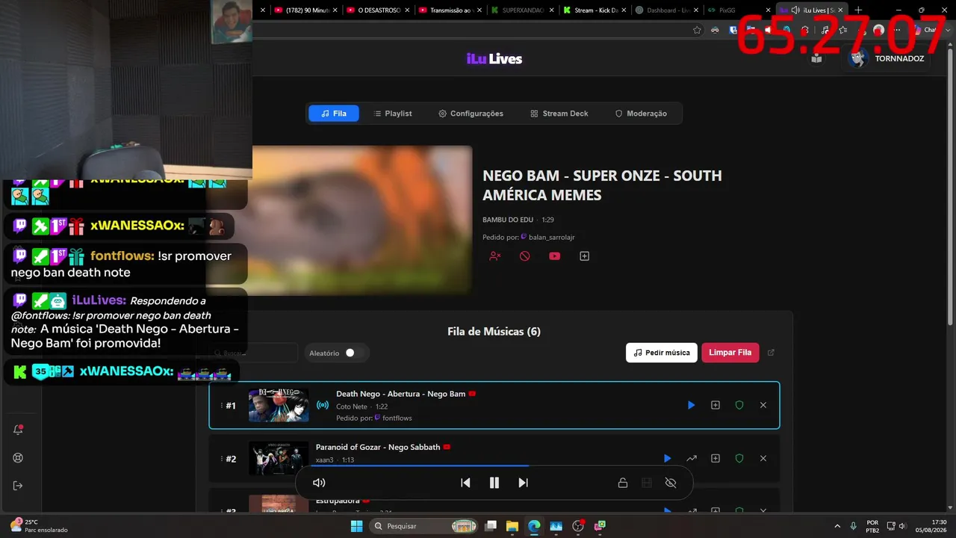Focus the queue search field
956x538 pixels.
(x=255, y=353)
